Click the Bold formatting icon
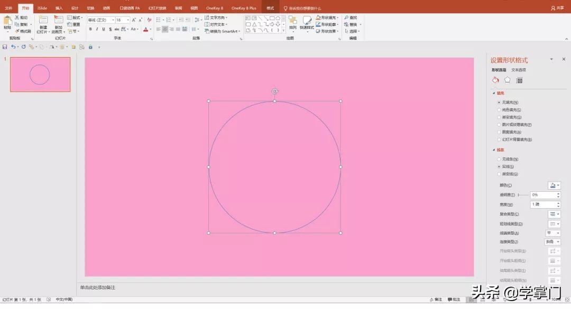This screenshot has width=571, height=309. coord(90,29)
